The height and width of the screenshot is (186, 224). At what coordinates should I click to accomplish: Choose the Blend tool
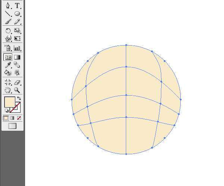[17, 65]
